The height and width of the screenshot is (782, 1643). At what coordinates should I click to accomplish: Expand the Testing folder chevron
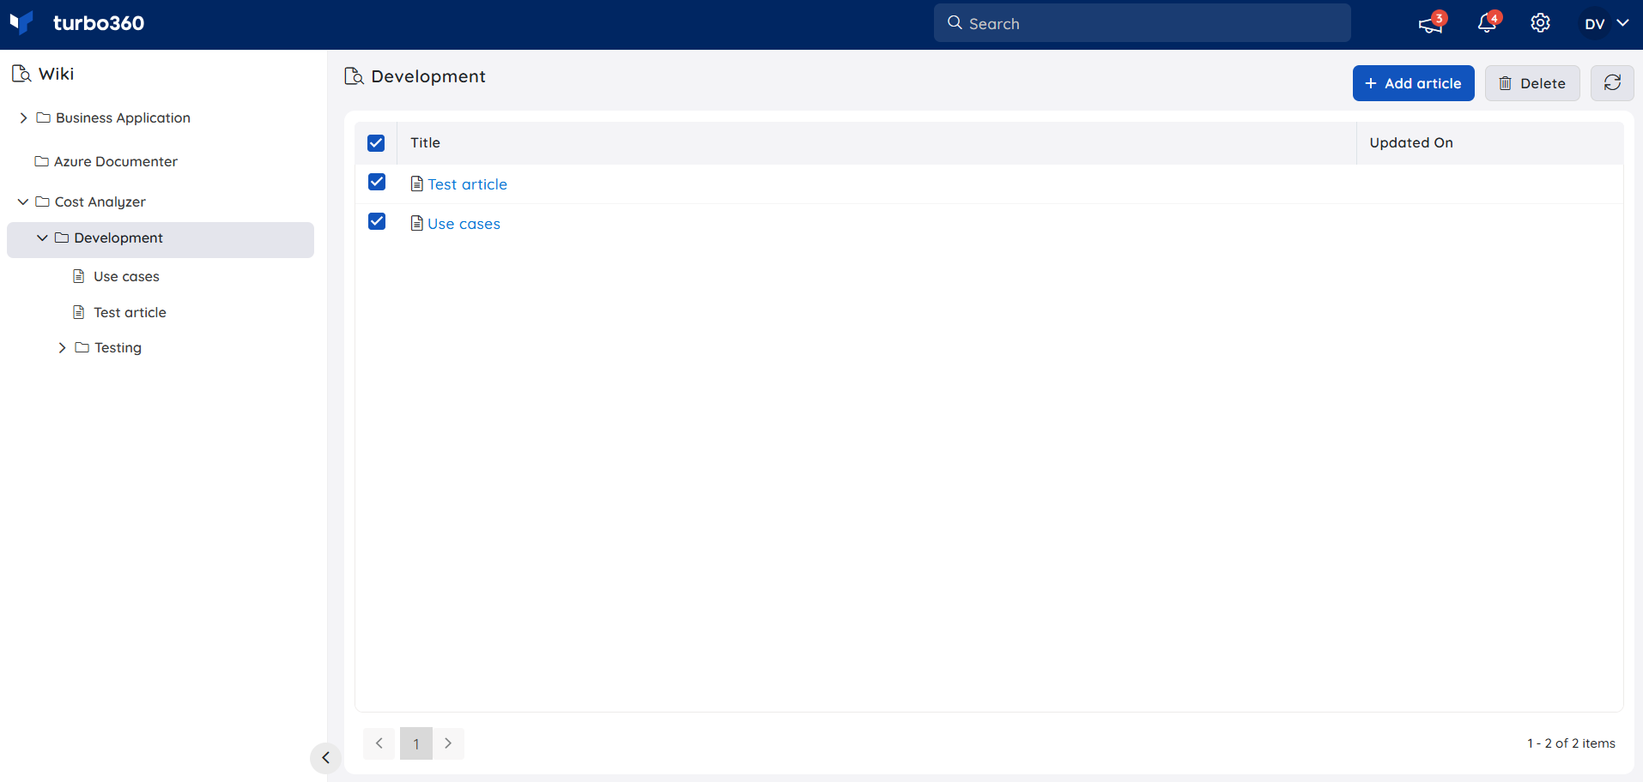click(x=62, y=347)
